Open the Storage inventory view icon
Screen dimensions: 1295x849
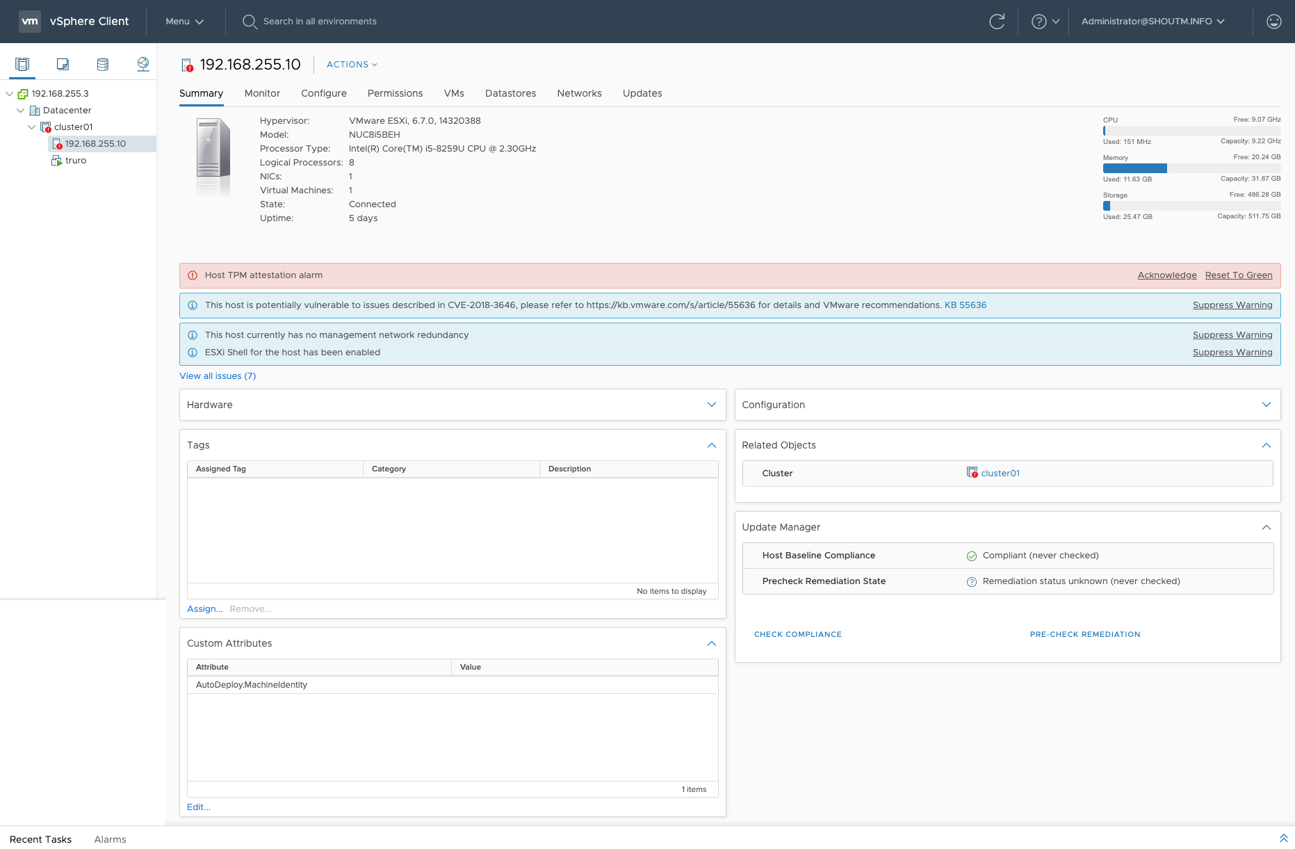pyautogui.click(x=103, y=65)
